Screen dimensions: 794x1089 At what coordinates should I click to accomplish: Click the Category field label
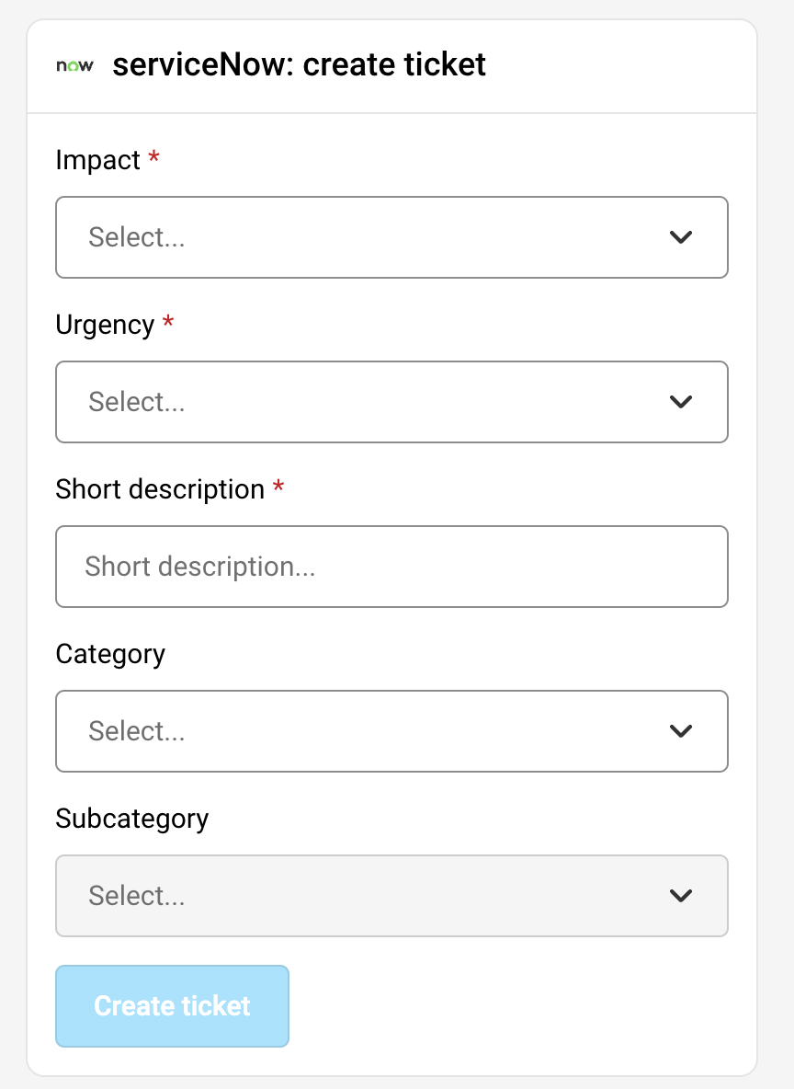(110, 654)
